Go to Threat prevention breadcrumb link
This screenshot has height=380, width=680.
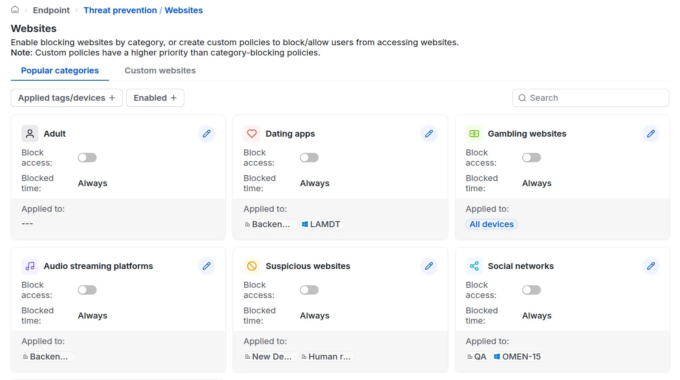click(x=120, y=10)
